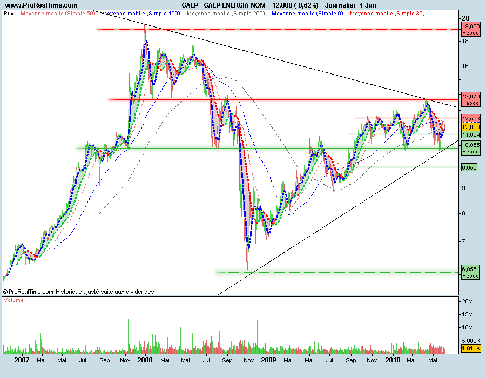The height and width of the screenshot is (378, 486).
Task: Select the GALP - GALP ENERGIA-NOM title
Action: pyautogui.click(x=224, y=5)
